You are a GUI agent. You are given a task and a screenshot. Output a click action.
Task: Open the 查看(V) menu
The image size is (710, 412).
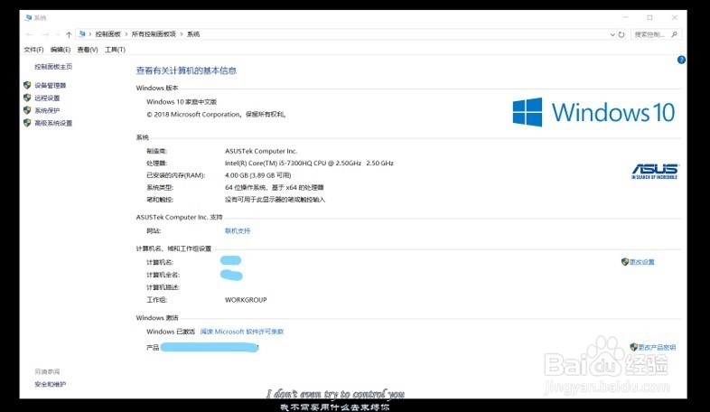click(x=88, y=50)
